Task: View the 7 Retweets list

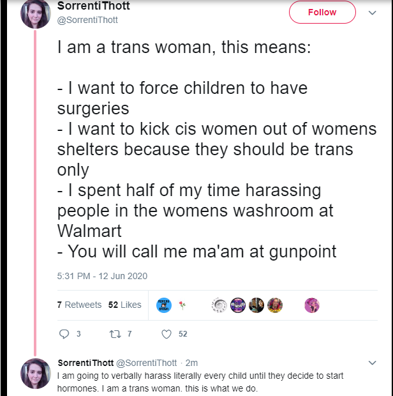Action: [x=79, y=305]
